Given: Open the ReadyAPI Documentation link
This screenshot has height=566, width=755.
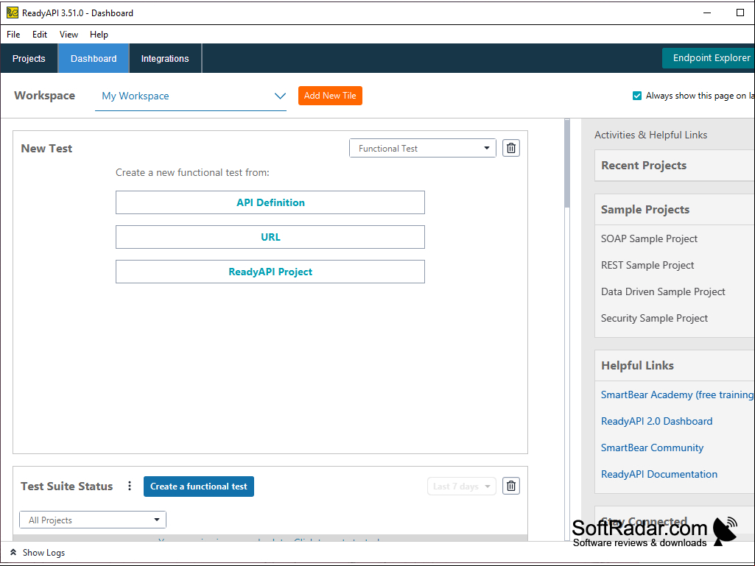Looking at the screenshot, I should pos(659,474).
